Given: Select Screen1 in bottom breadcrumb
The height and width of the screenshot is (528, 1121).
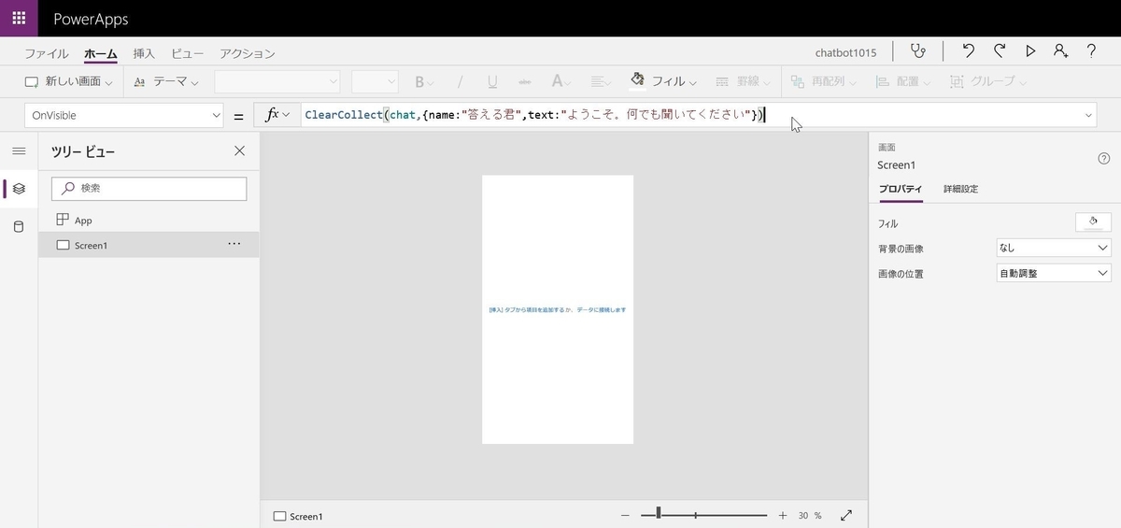Looking at the screenshot, I should (x=298, y=516).
